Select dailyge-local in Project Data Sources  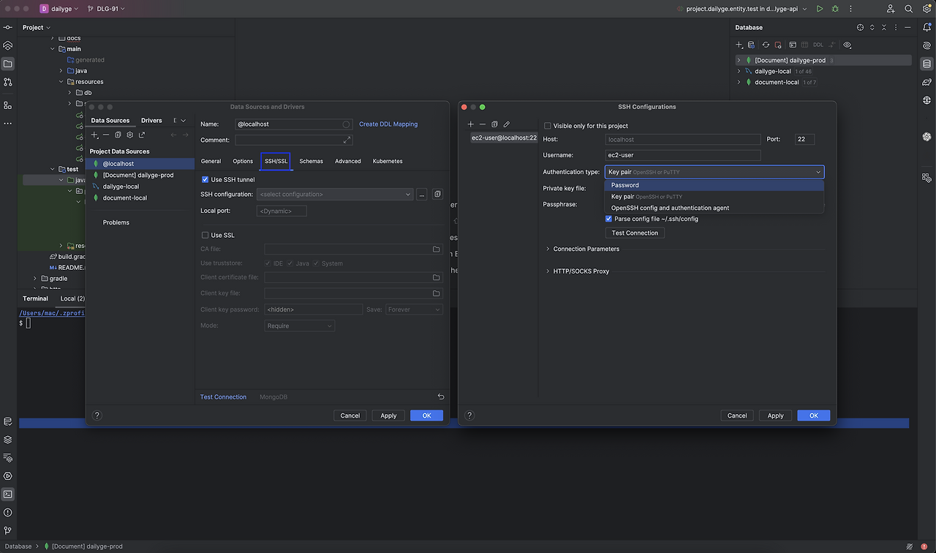click(121, 187)
